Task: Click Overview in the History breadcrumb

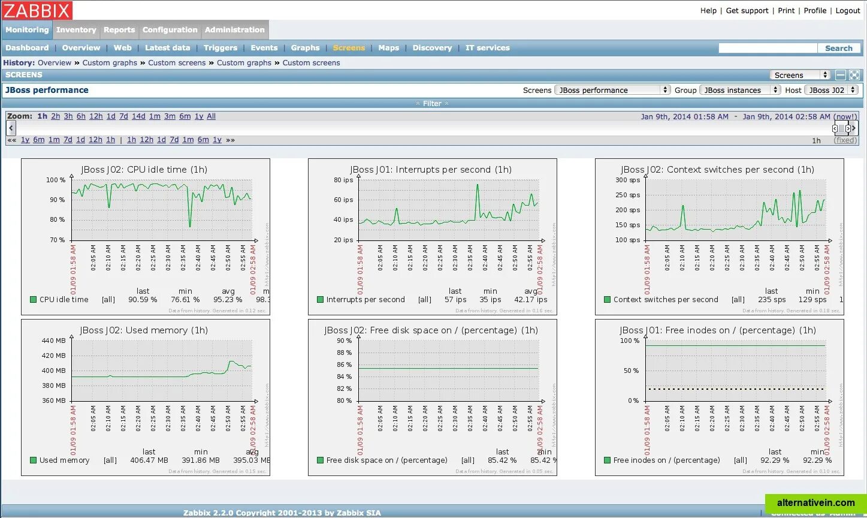Action: [55, 63]
